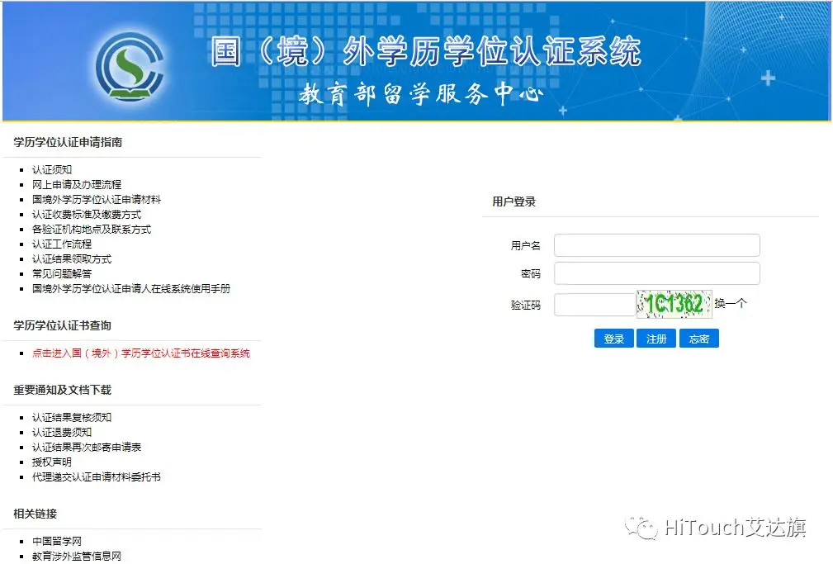Click the CSCSE logo in the banner
833x564 pixels.
(130, 67)
